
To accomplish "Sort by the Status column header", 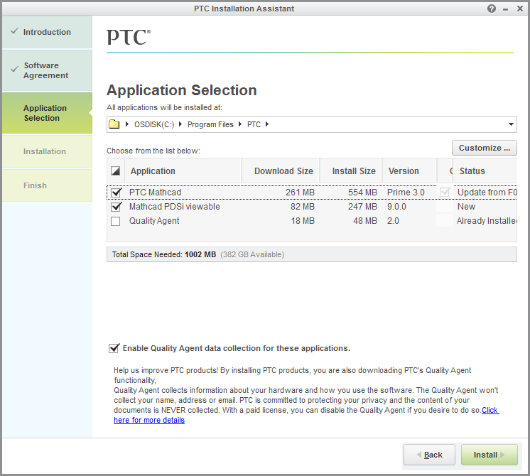I will tap(485, 171).
